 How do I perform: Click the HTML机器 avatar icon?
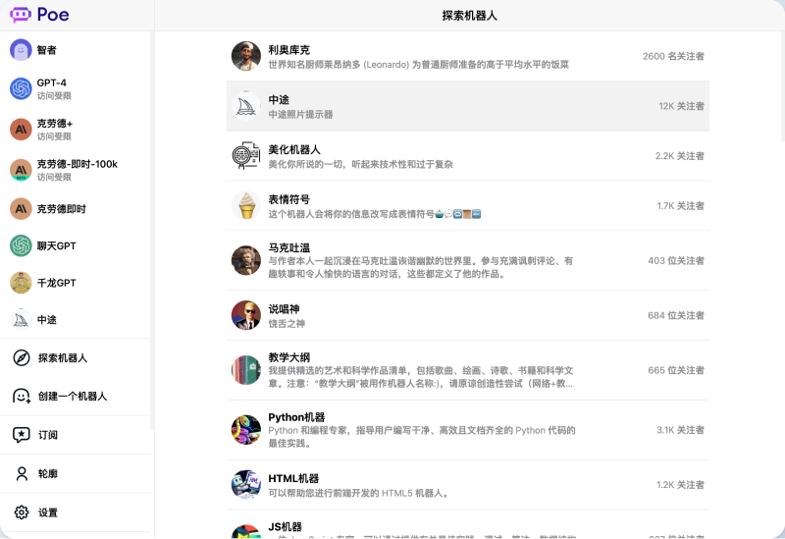[246, 484]
